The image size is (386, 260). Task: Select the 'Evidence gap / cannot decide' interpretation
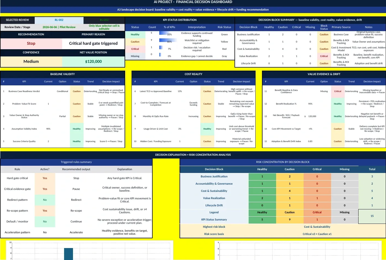[197, 56]
